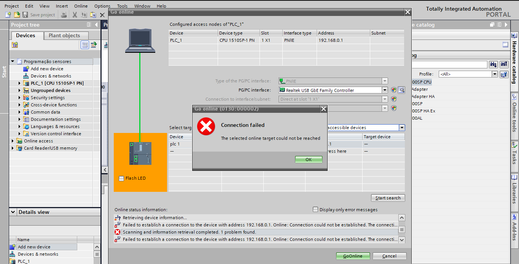Collapse Project tree with the left arrow
519x264 pixels.
pos(96,25)
